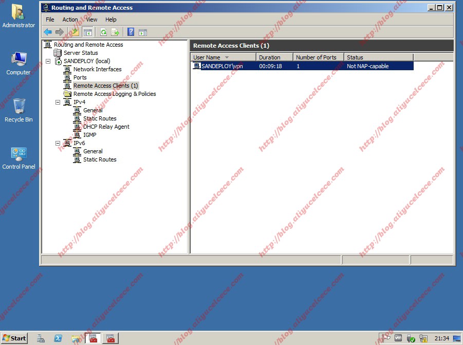Sort by Status column header

click(x=379, y=57)
